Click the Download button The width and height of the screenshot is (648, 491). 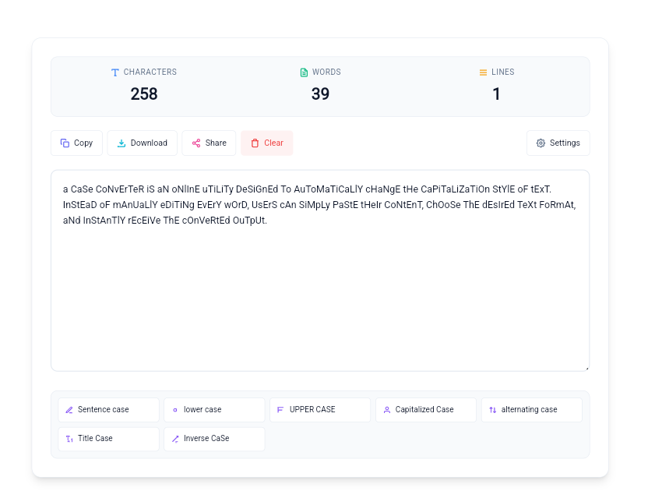143,143
